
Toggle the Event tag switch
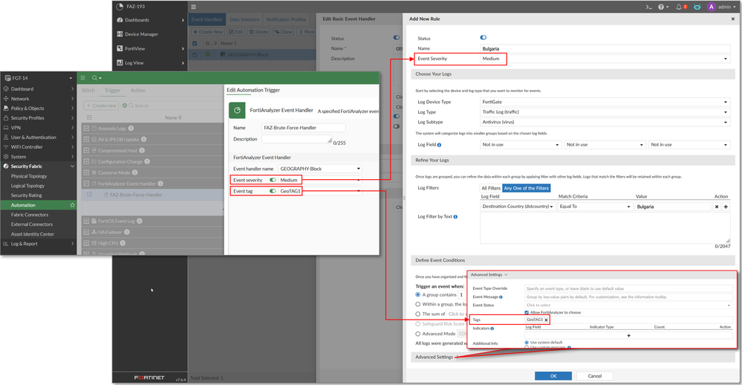(273, 191)
